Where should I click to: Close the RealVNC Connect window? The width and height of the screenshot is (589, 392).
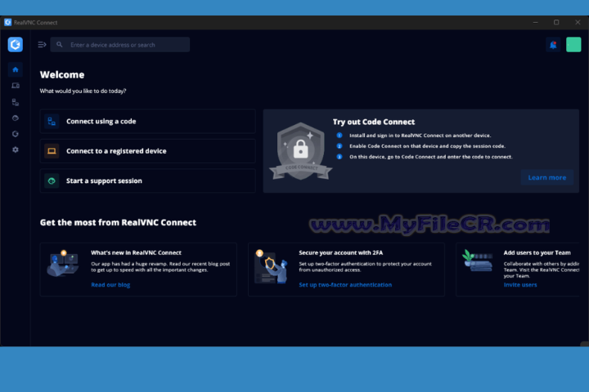tap(578, 22)
